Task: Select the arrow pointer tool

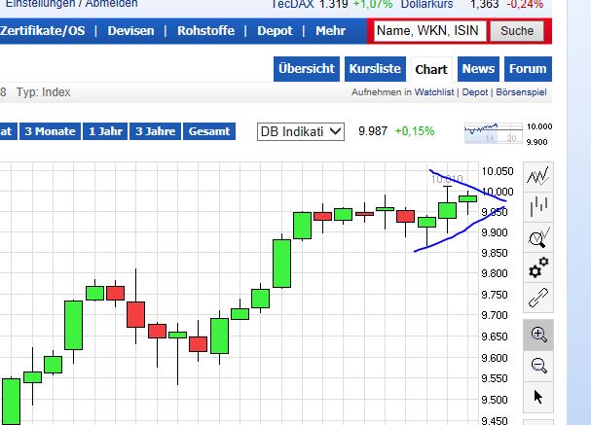Action: 538,397
